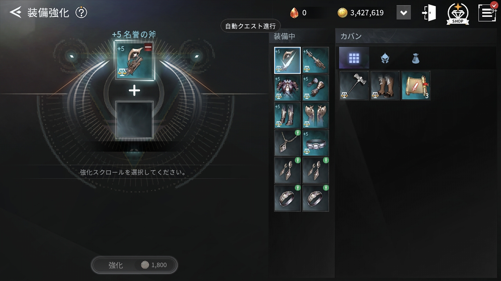Open the main menu with notification badge
This screenshot has height=281, width=501.
click(488, 12)
